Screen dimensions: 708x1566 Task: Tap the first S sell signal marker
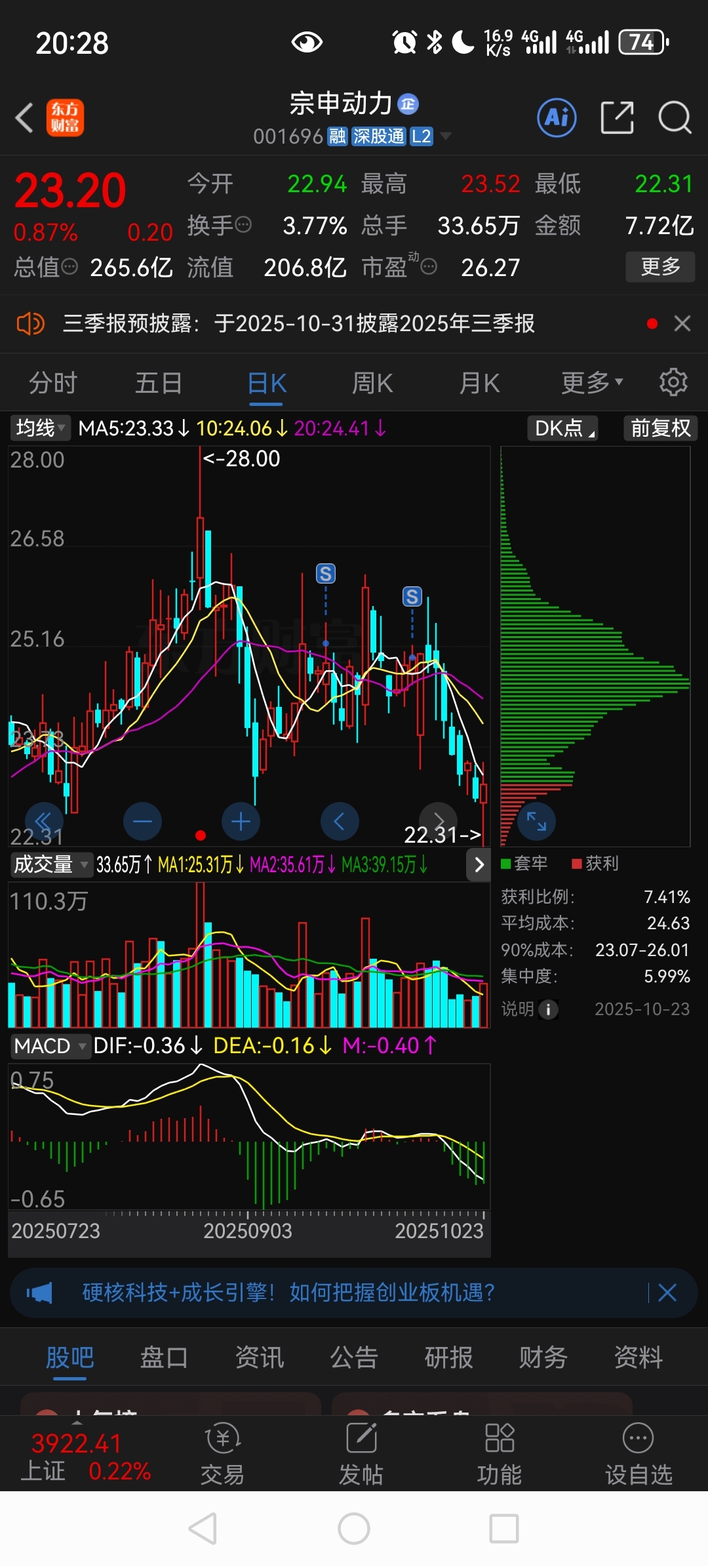coord(326,574)
